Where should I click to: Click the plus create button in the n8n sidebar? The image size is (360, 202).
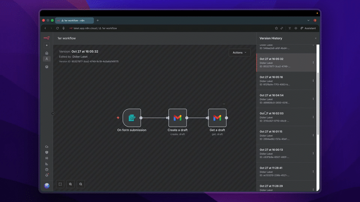click(47, 45)
